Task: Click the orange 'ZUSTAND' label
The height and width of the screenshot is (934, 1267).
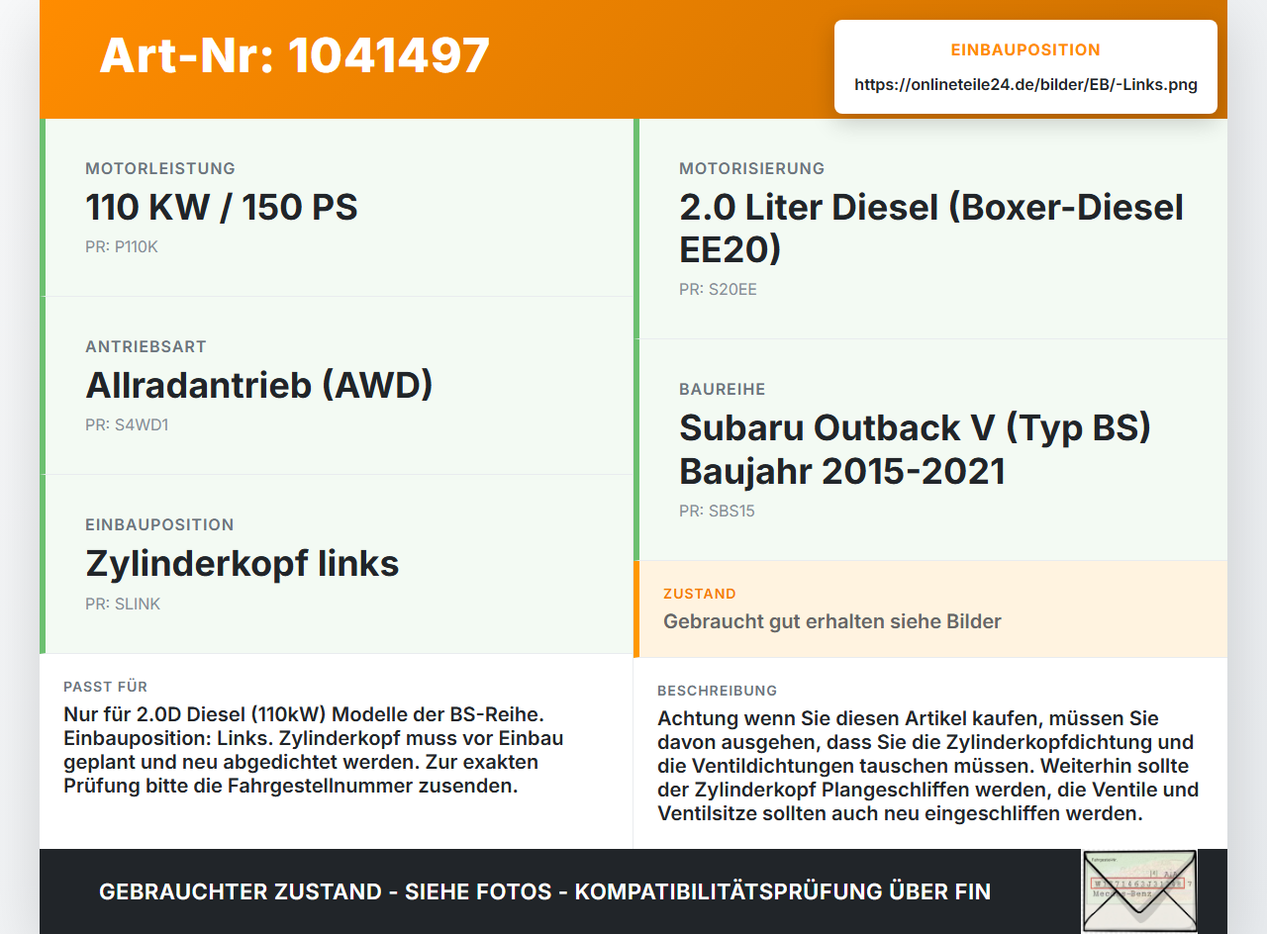Action: pyautogui.click(x=700, y=594)
